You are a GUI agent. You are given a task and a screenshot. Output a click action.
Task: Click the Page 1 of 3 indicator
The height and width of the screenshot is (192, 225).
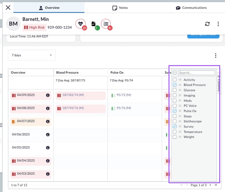199,185
